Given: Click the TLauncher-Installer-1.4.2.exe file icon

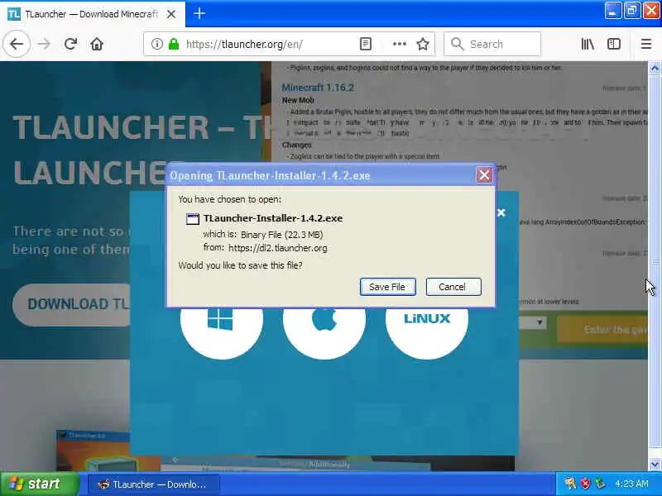Looking at the screenshot, I should [x=193, y=219].
